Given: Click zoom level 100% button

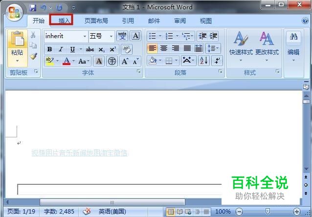Looking at the screenshot, I should 223,211.
